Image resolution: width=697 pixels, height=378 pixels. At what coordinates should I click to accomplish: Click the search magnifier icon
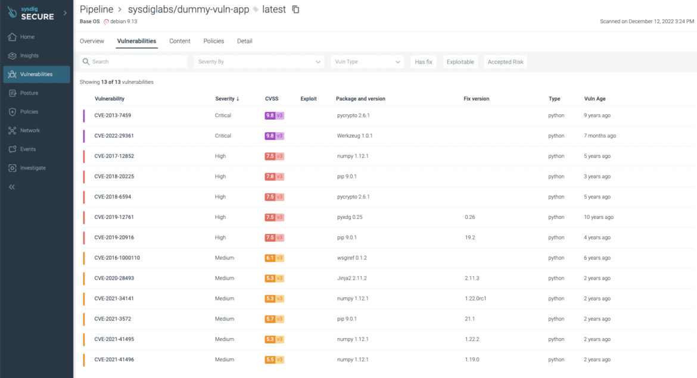click(86, 62)
